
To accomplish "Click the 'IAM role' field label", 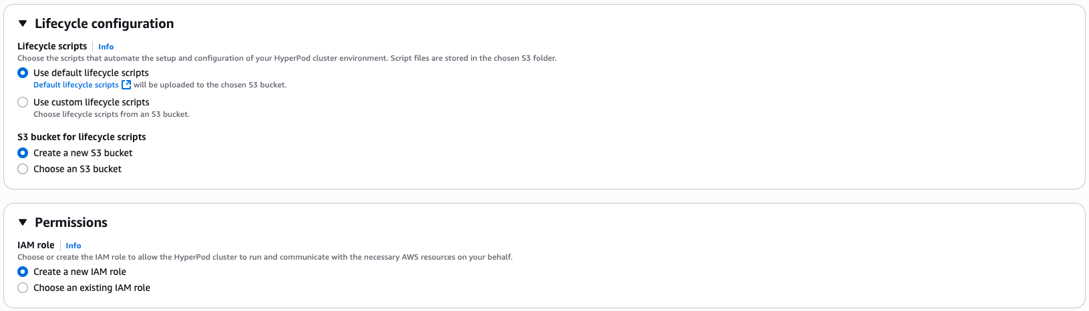I will click(x=36, y=245).
